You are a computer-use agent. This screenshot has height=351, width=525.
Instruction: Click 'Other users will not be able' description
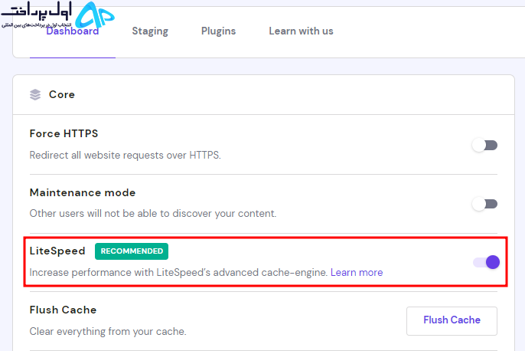[153, 214]
